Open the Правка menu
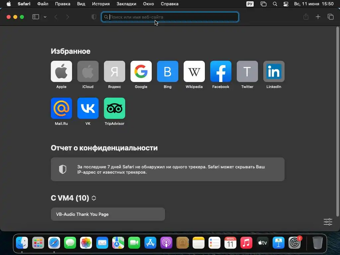Image resolution: width=340 pixels, height=255 pixels. pos(63,4)
